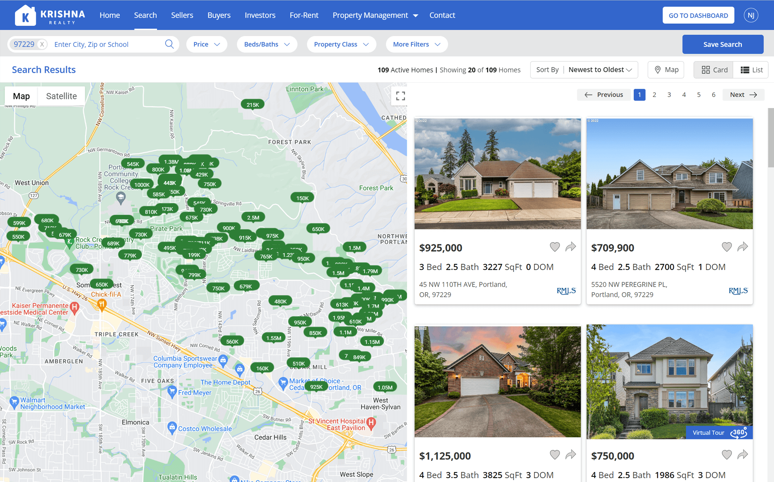The height and width of the screenshot is (482, 774).
Task: Favorite the $750,000 listing heart
Action: coord(727,455)
